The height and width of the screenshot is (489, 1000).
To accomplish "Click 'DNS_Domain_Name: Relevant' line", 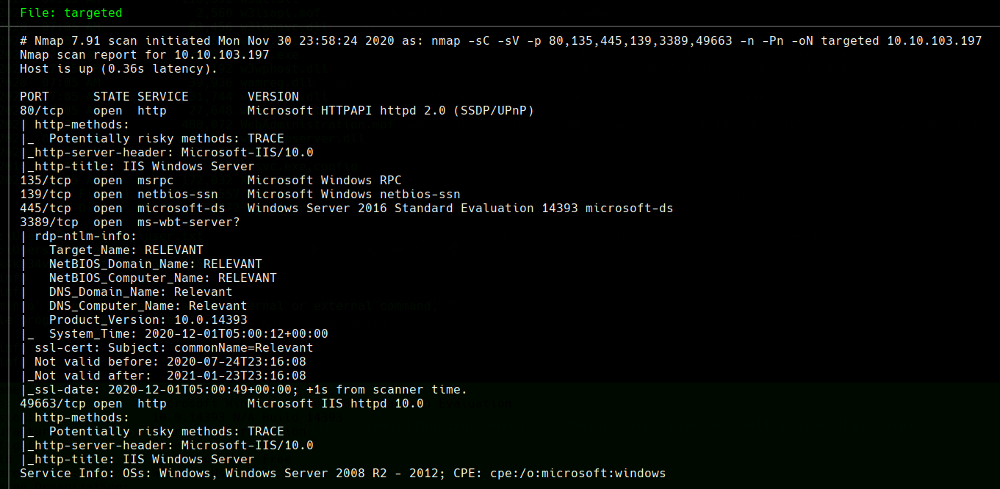I will pyautogui.click(x=141, y=292).
